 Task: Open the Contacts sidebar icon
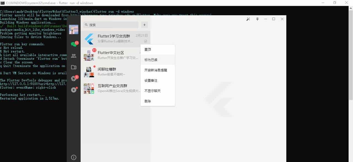(73, 56)
